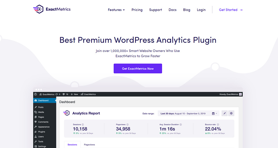The width and height of the screenshot is (278, 148).
Task: Click the Analytics Report logo icon
Action: click(x=67, y=113)
